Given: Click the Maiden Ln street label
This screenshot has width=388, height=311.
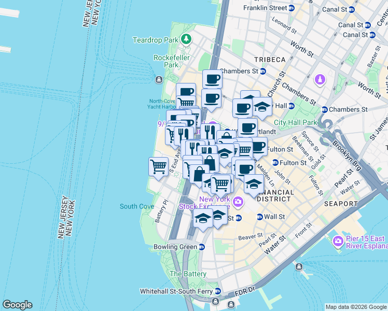Looking at the screenshot, I should [x=265, y=175].
